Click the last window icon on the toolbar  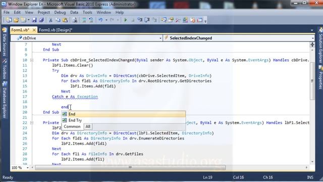pos(200,20)
